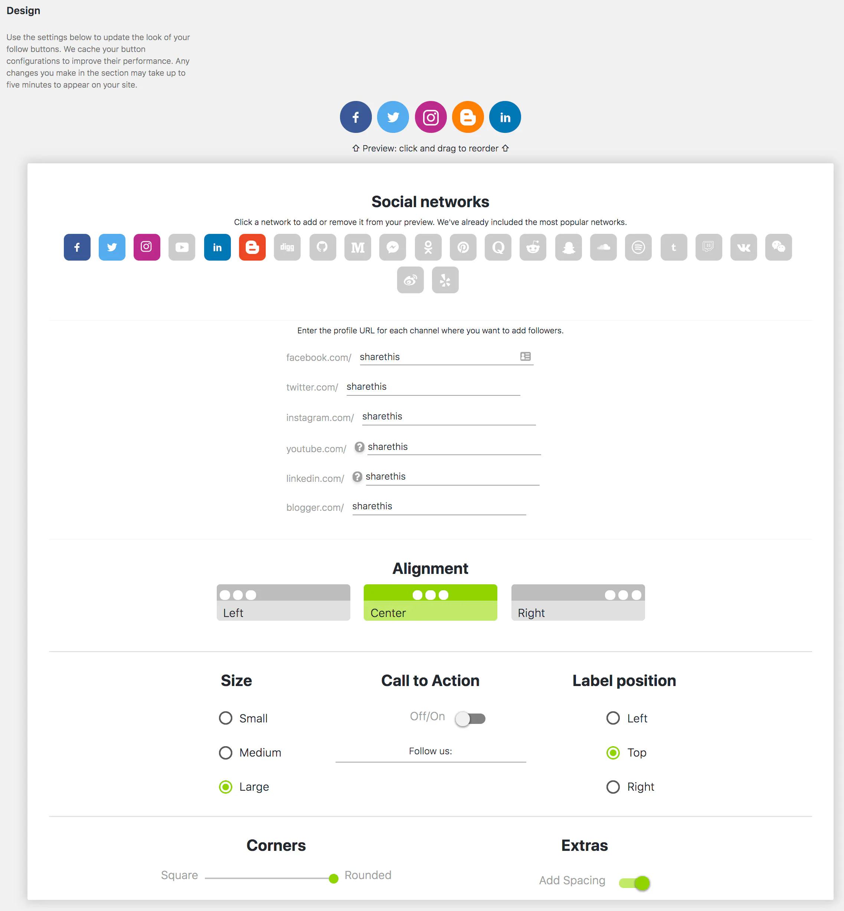Add the Yelp network icon
The height and width of the screenshot is (911, 844).
click(x=445, y=280)
